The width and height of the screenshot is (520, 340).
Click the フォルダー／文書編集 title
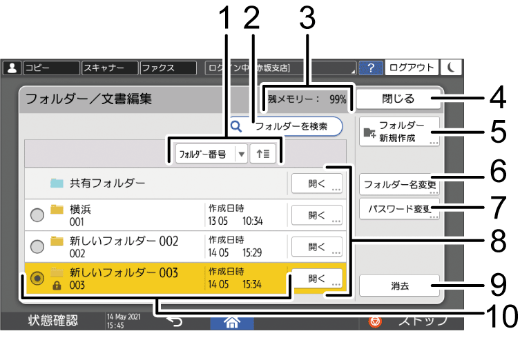(x=88, y=99)
